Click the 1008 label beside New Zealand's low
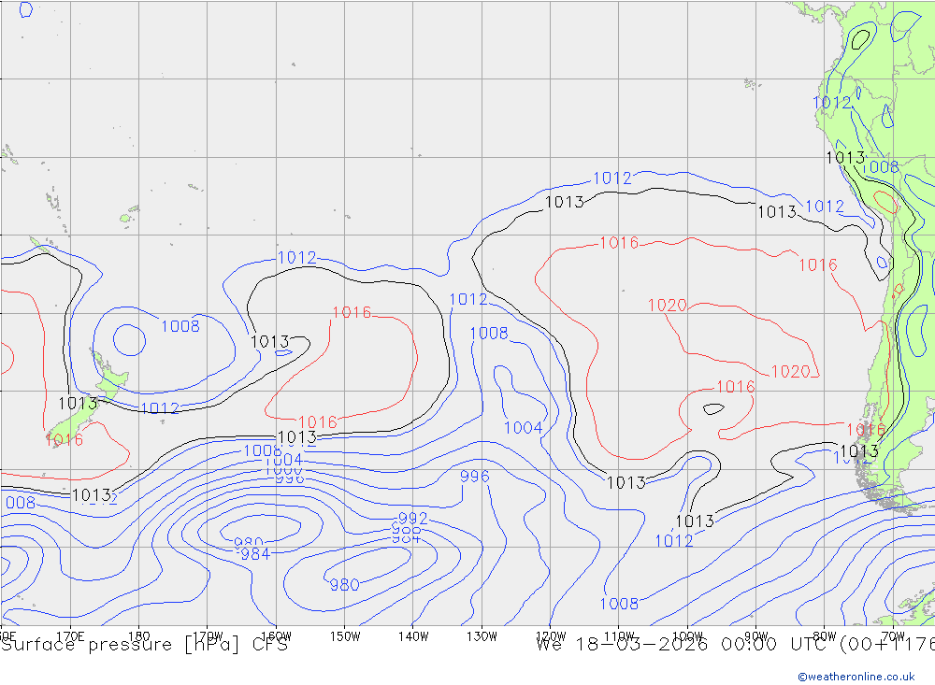 point(180,326)
